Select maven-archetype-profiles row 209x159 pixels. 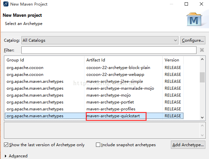point(94,109)
